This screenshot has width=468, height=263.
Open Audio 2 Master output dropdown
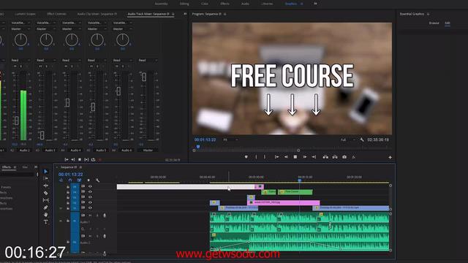[20, 29]
